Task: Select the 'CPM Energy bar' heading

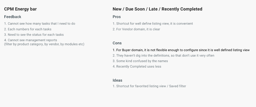Action: [x=20, y=9]
